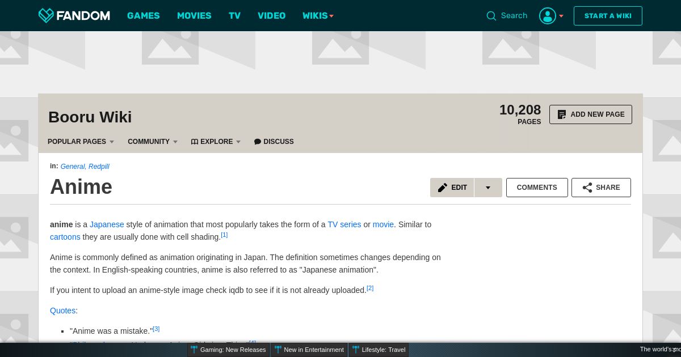The width and height of the screenshot is (681, 357).
Task: Open the Comments button
Action: (537, 188)
